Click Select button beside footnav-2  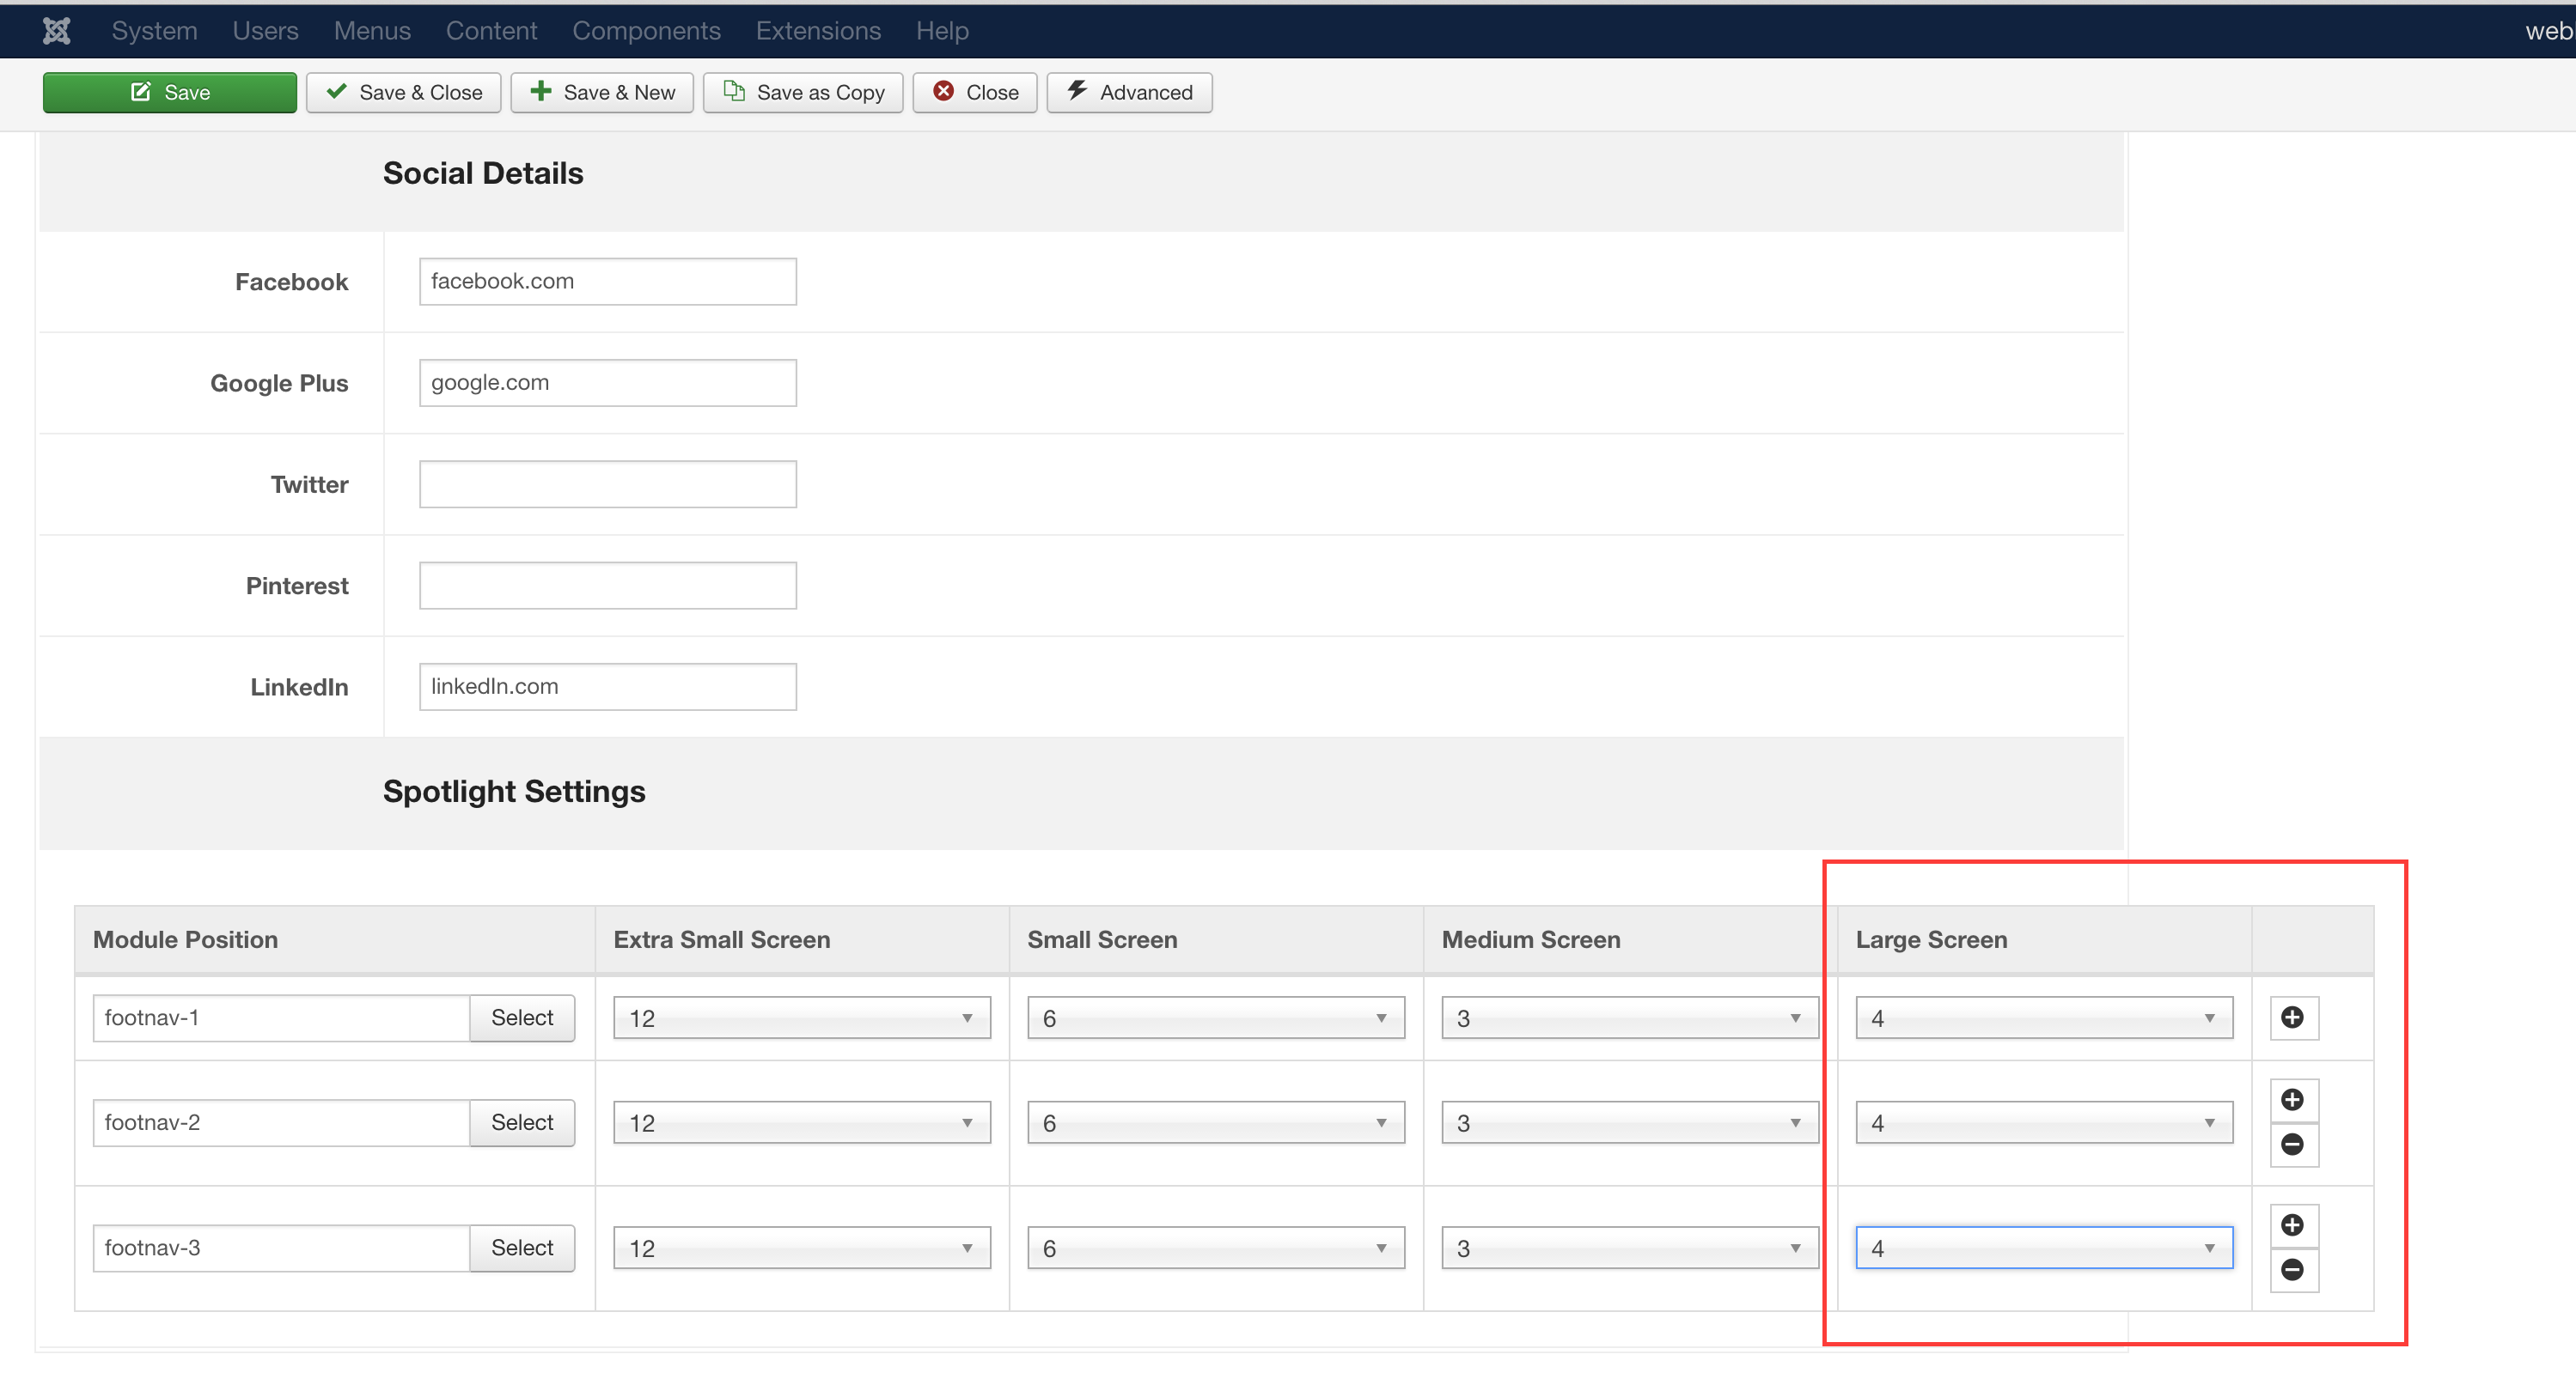coord(521,1122)
